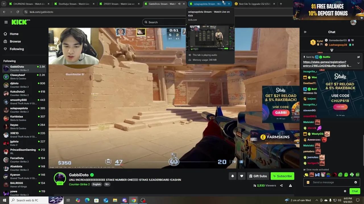Open ForceDota channel in sidebar

pyautogui.click(x=24, y=160)
